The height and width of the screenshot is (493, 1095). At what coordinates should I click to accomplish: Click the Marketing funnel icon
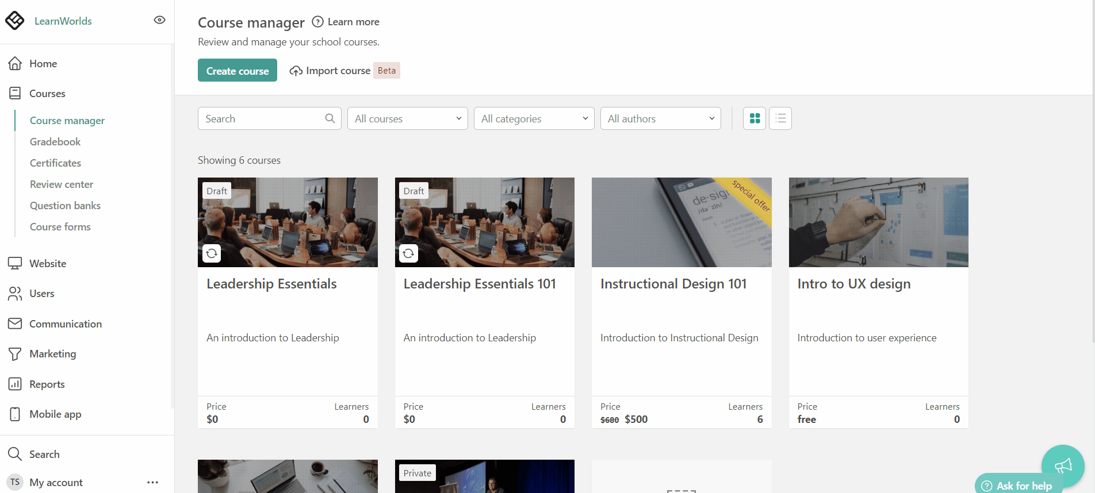(15, 354)
